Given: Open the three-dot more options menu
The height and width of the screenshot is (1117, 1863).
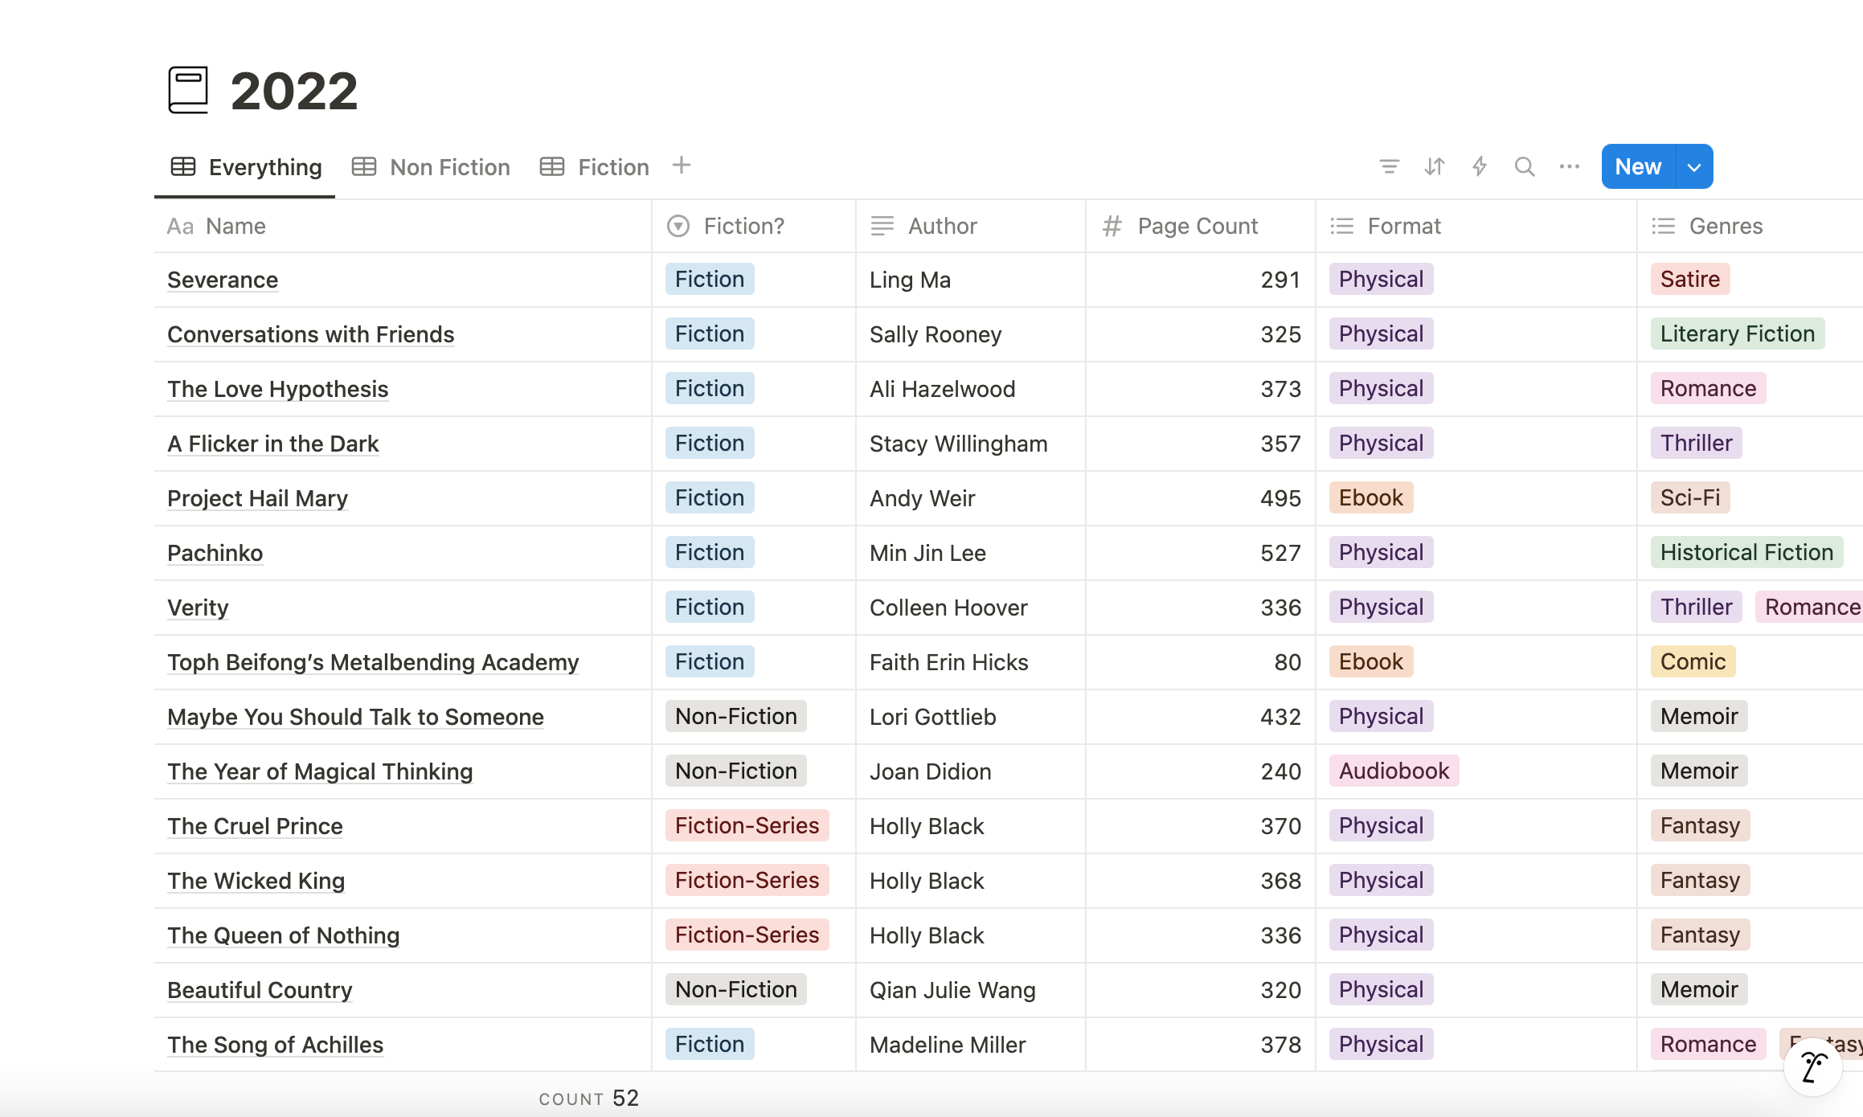Looking at the screenshot, I should (1570, 166).
